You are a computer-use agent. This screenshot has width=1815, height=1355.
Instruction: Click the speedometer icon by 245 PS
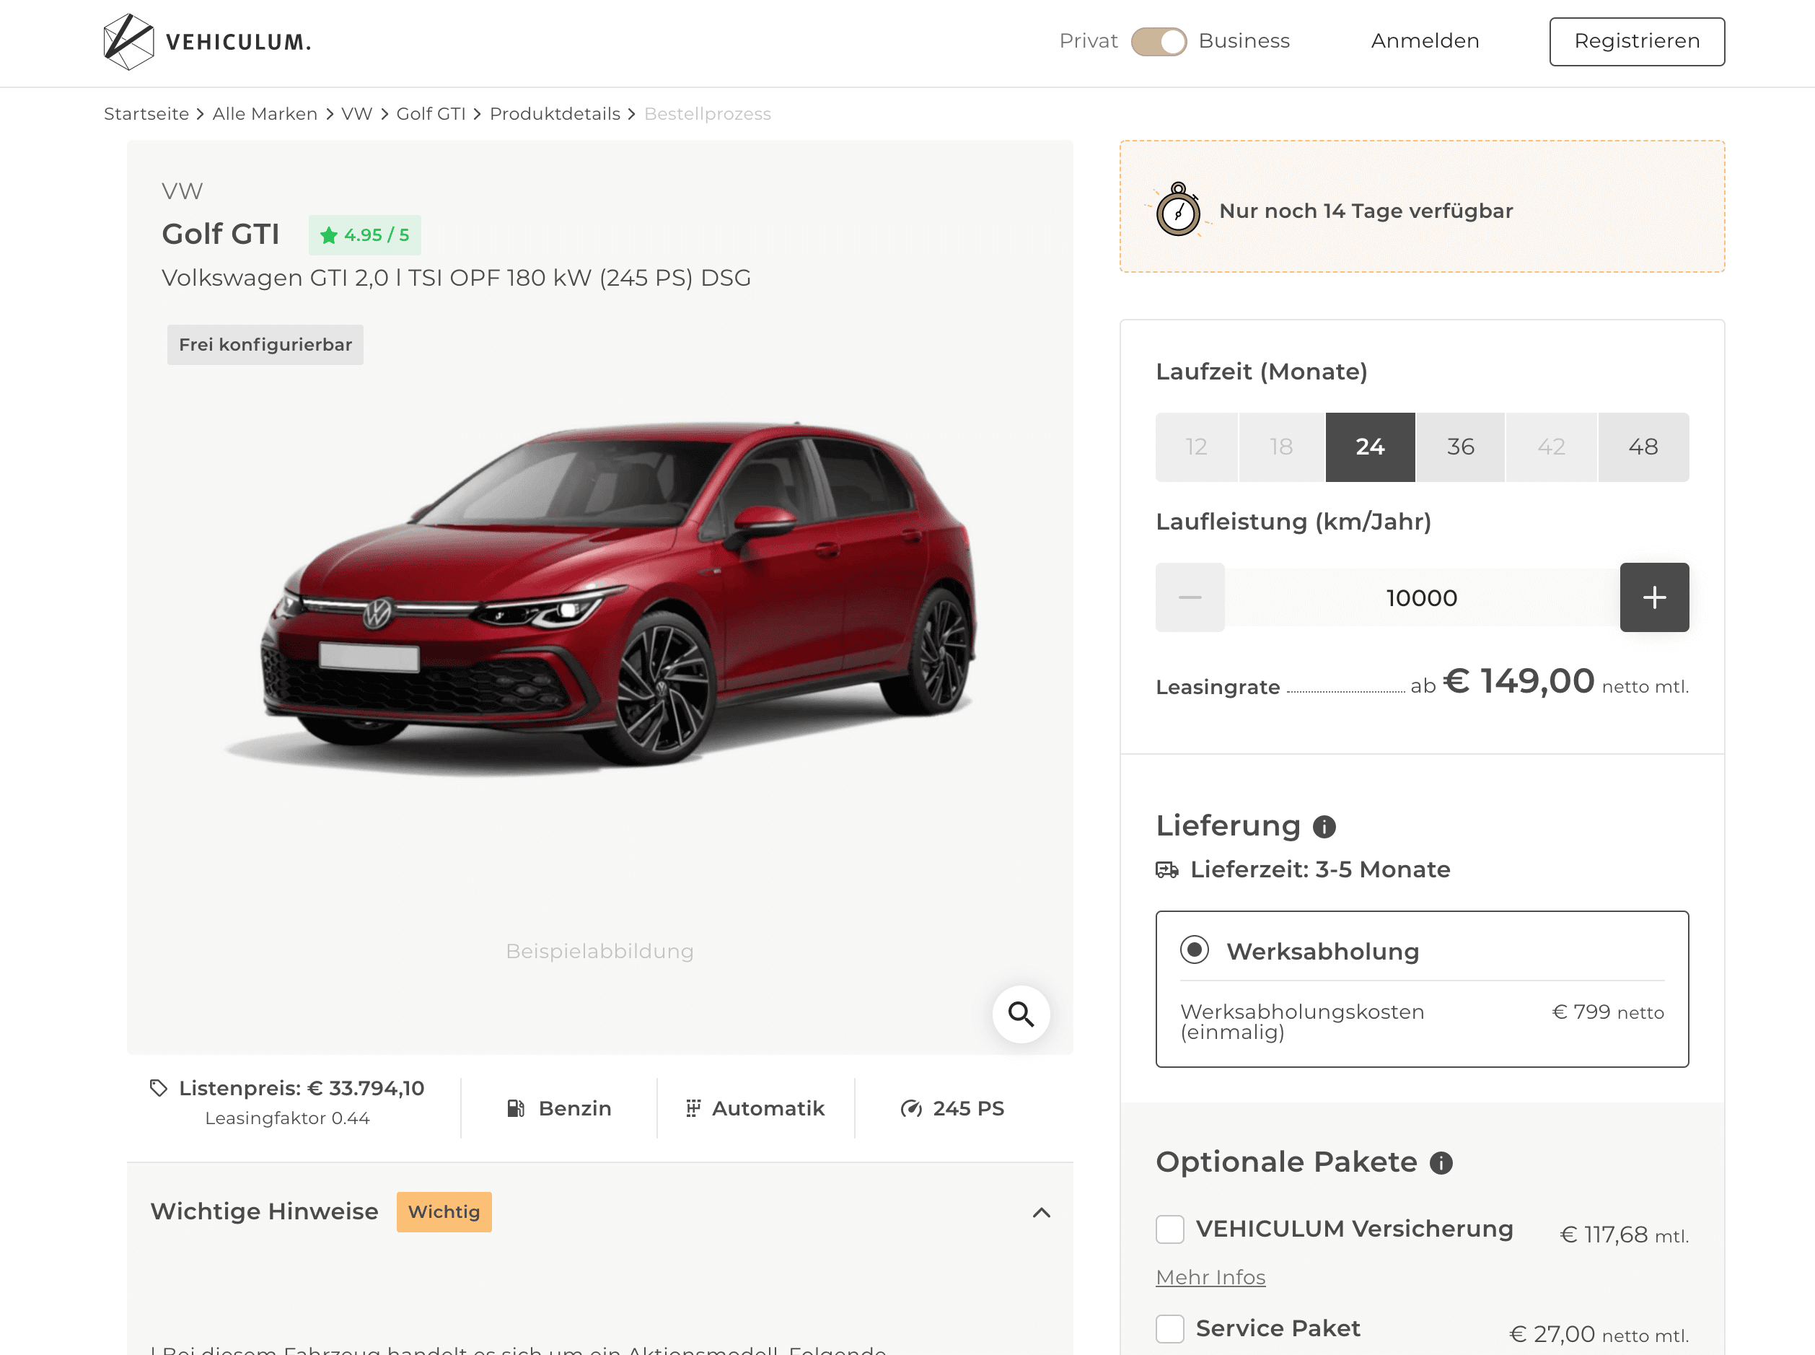pyautogui.click(x=910, y=1108)
